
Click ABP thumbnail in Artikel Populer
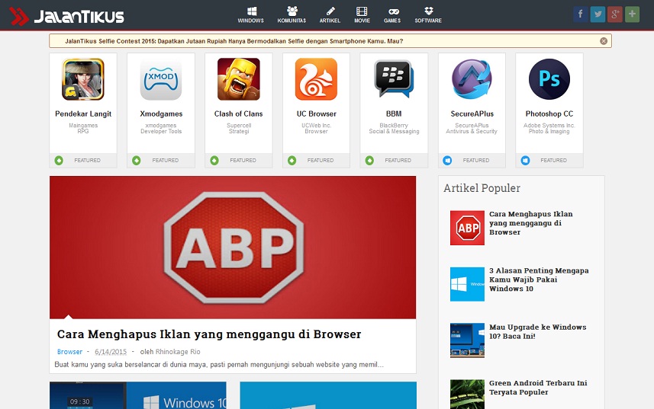(x=467, y=228)
